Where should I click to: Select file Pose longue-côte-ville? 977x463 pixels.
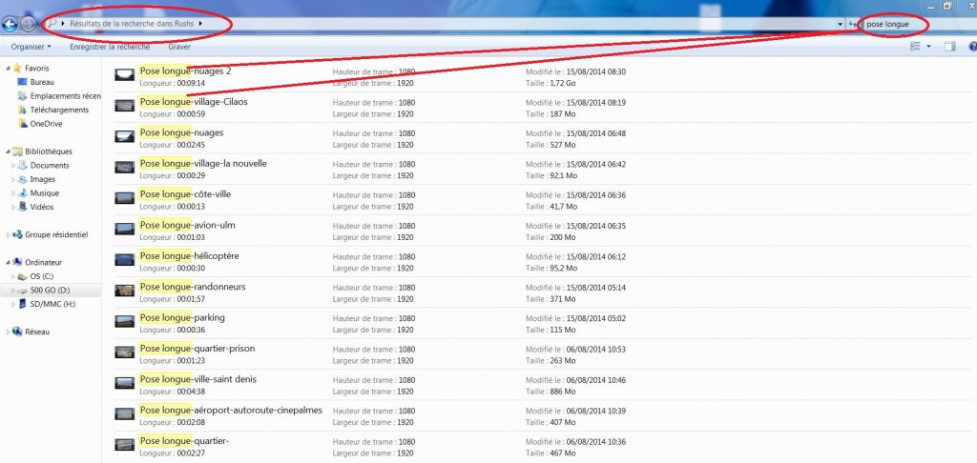pyautogui.click(x=185, y=194)
